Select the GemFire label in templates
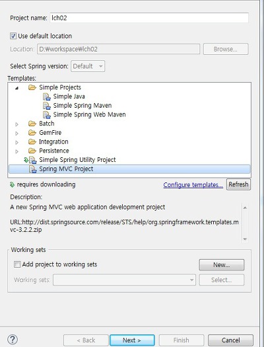This screenshot has width=264, height=347. (x=50, y=133)
